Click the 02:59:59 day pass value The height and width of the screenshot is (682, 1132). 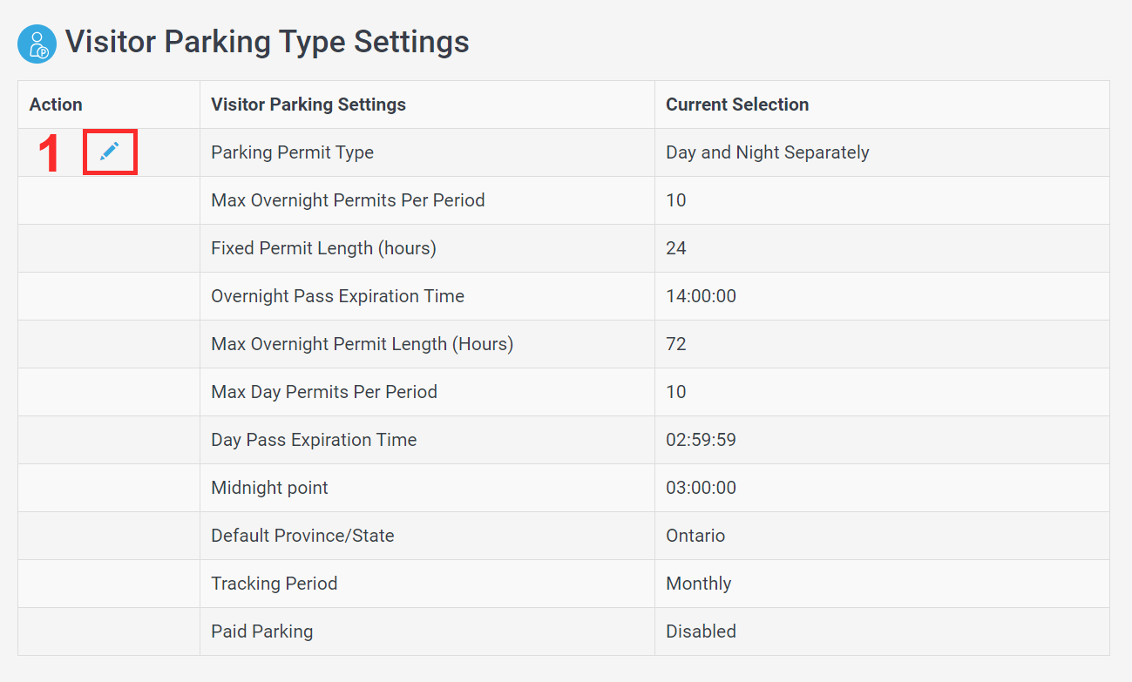701,440
